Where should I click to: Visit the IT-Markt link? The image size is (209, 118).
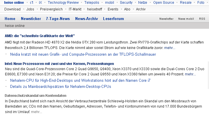(x=75, y=9)
